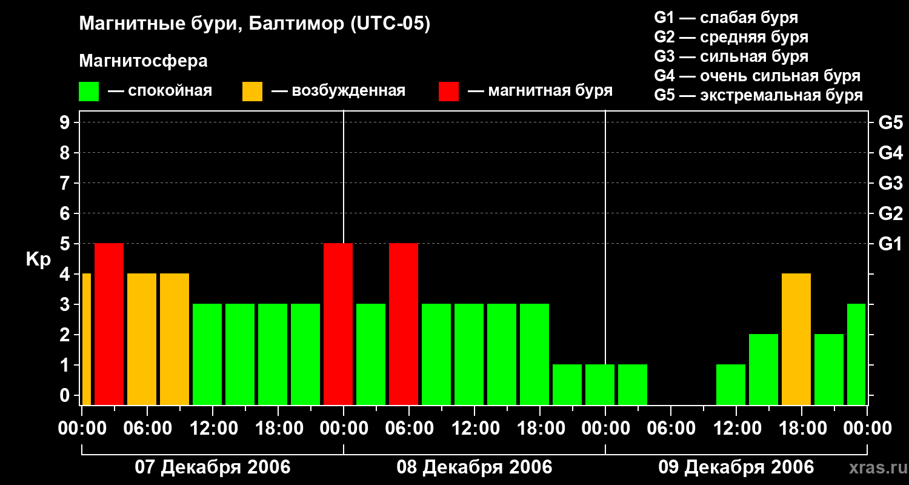Click the '18:00' label under 08 December
This screenshot has width=909, height=485.
point(540,429)
